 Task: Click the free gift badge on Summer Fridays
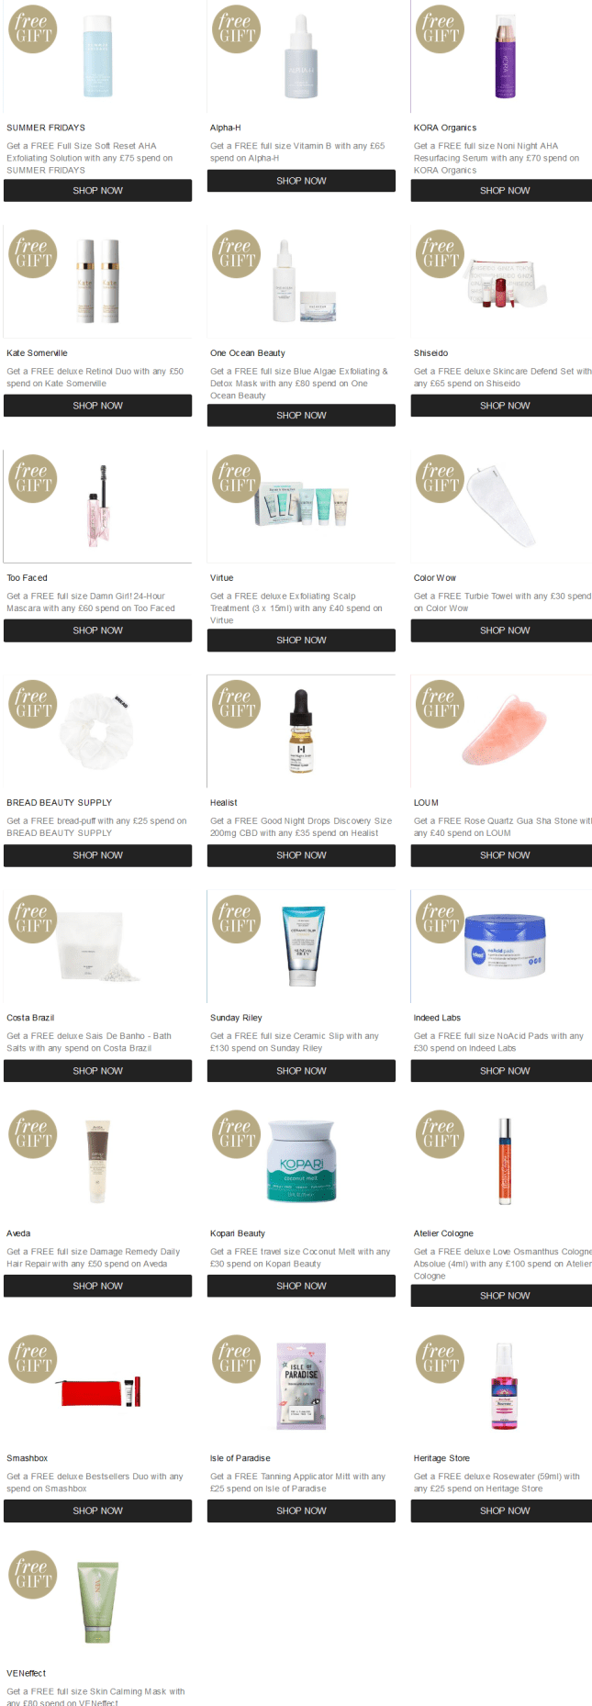(32, 28)
